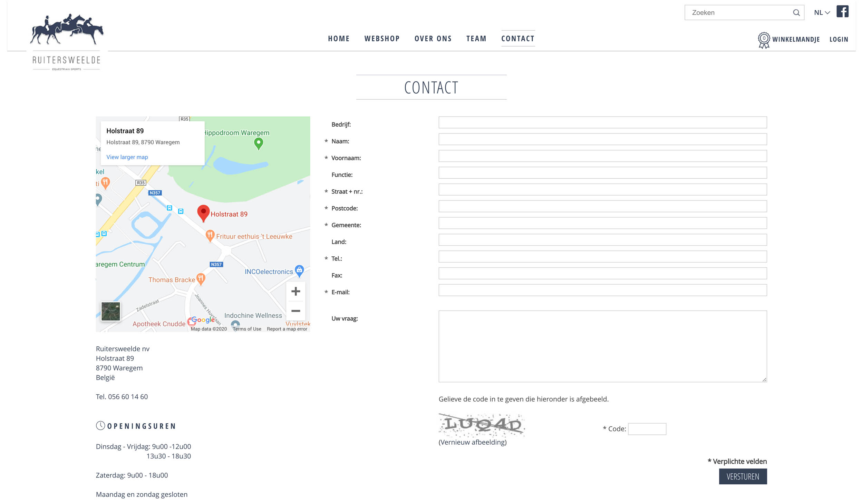The width and height of the screenshot is (863, 504).
Task: Open the Webshop menu item
Action: pyautogui.click(x=382, y=39)
